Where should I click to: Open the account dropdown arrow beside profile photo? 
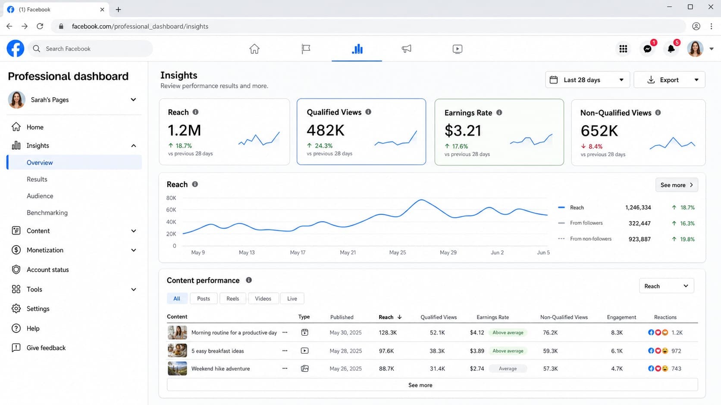(x=712, y=49)
